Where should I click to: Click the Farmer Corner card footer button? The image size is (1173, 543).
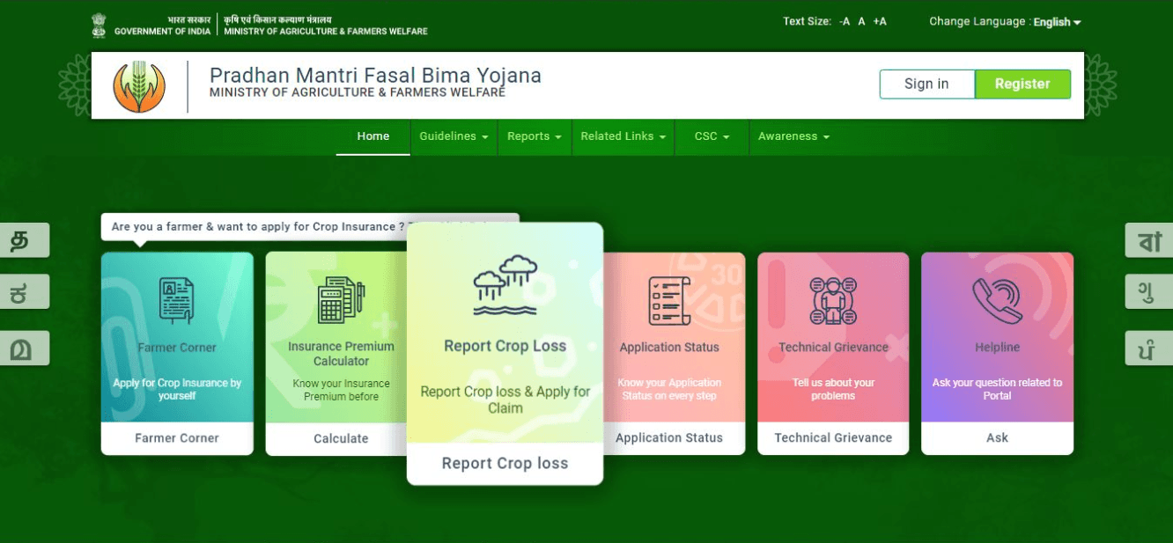(177, 437)
